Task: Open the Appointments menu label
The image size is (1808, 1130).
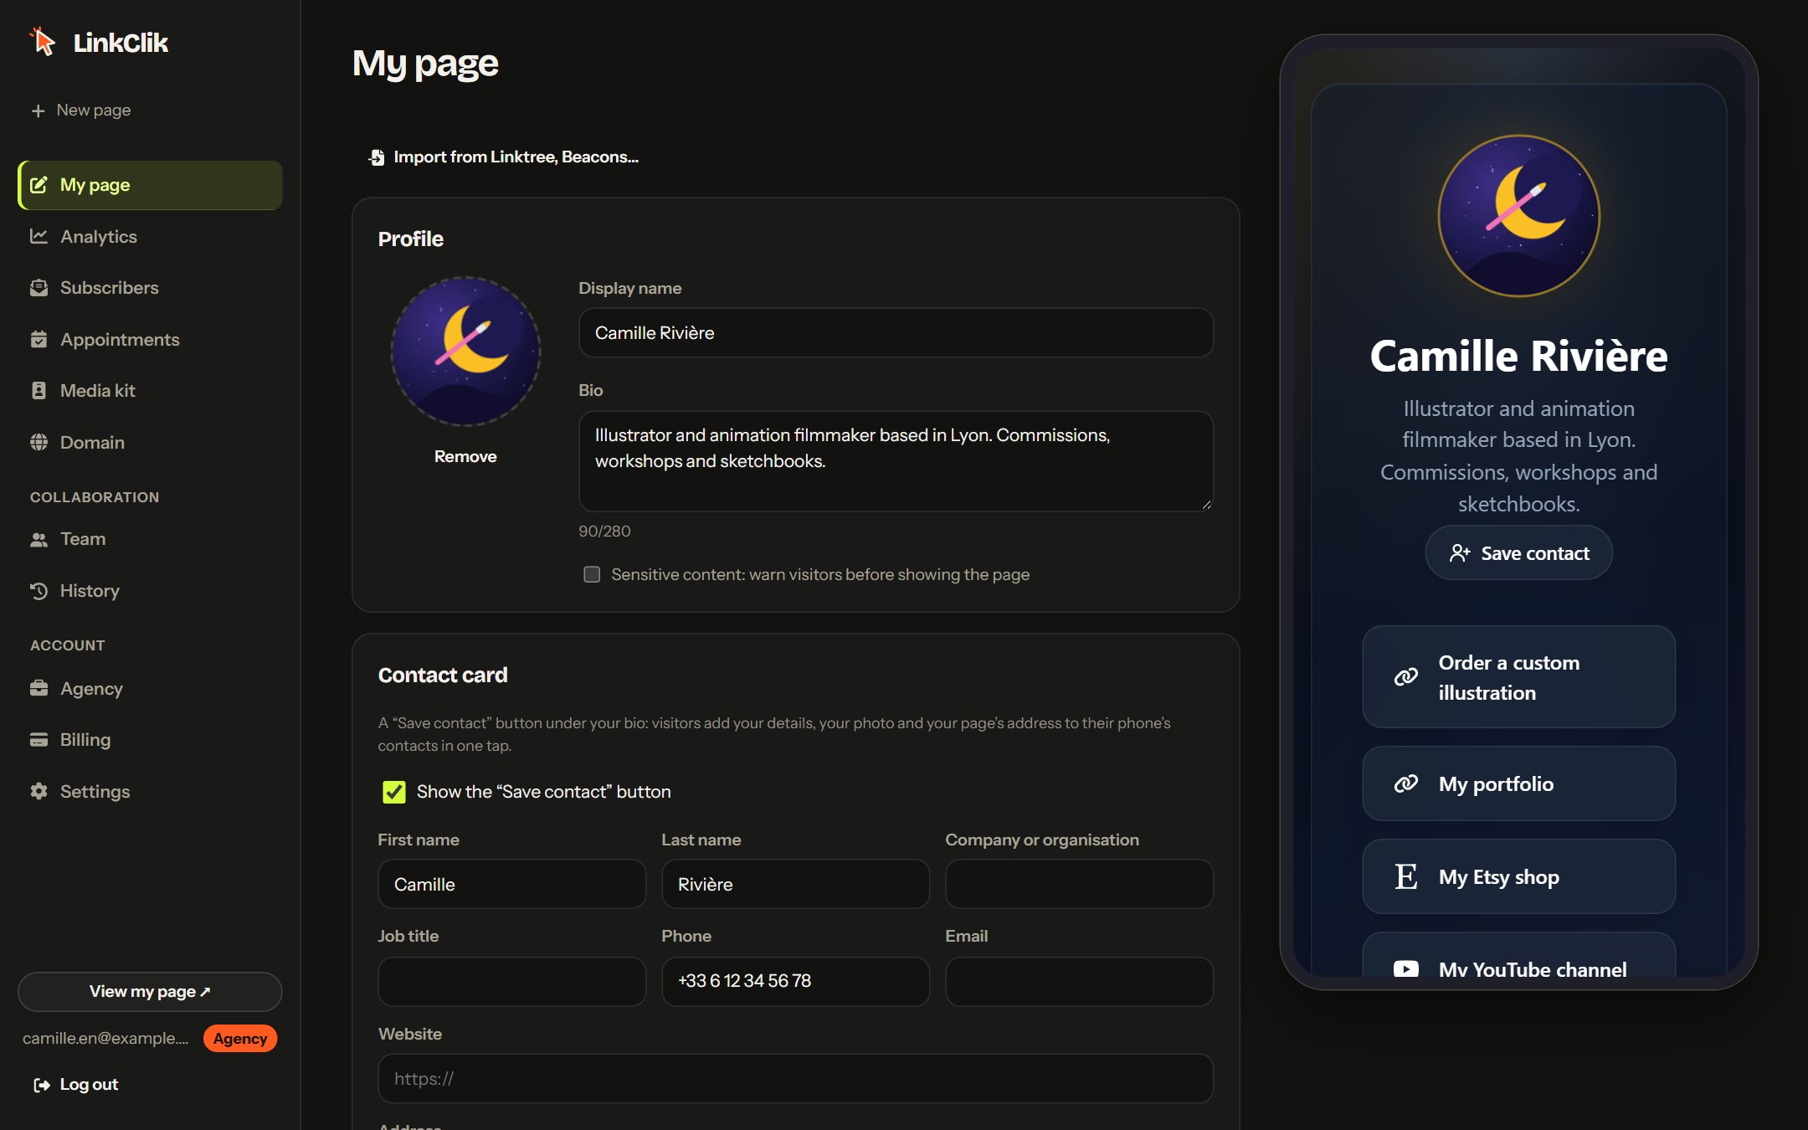Action: pos(120,340)
